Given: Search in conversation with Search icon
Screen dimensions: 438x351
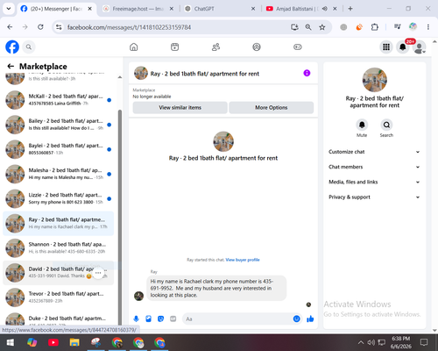Looking at the screenshot, I should pyautogui.click(x=386, y=125).
